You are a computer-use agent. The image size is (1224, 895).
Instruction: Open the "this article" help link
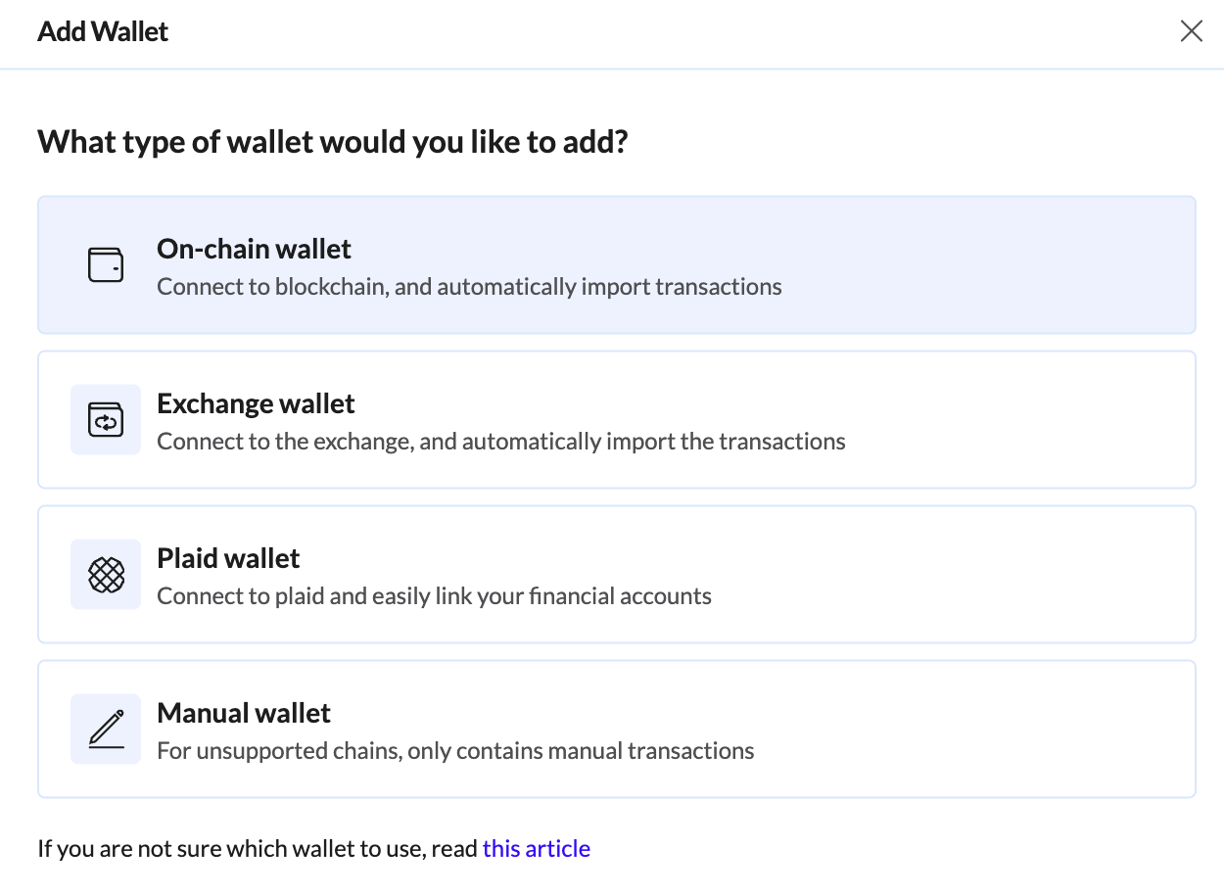coord(537,848)
